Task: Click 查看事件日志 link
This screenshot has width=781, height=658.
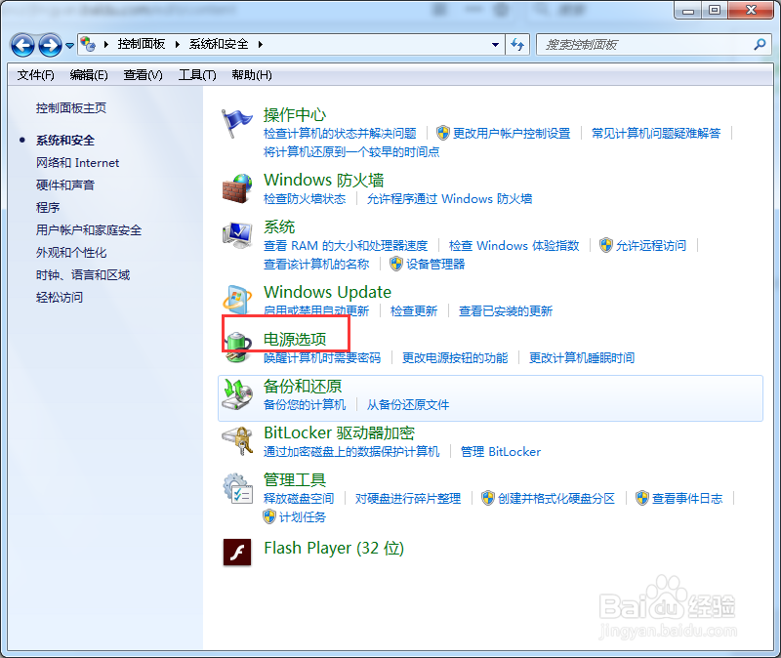Action: click(x=687, y=498)
